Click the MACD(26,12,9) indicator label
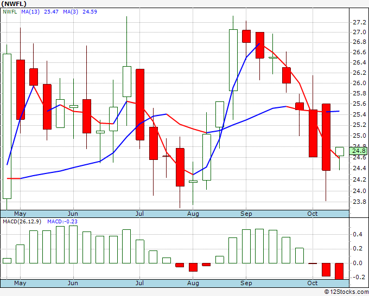 (22, 222)
